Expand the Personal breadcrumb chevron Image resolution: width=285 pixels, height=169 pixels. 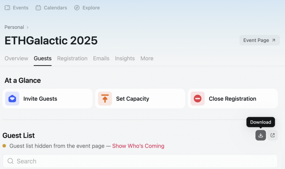coord(28,27)
